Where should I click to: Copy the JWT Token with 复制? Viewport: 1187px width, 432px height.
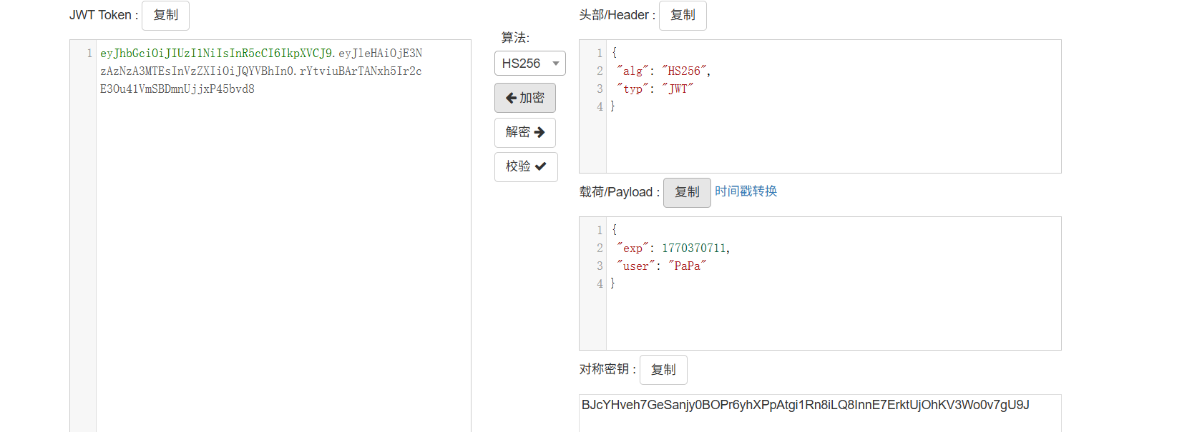click(165, 15)
